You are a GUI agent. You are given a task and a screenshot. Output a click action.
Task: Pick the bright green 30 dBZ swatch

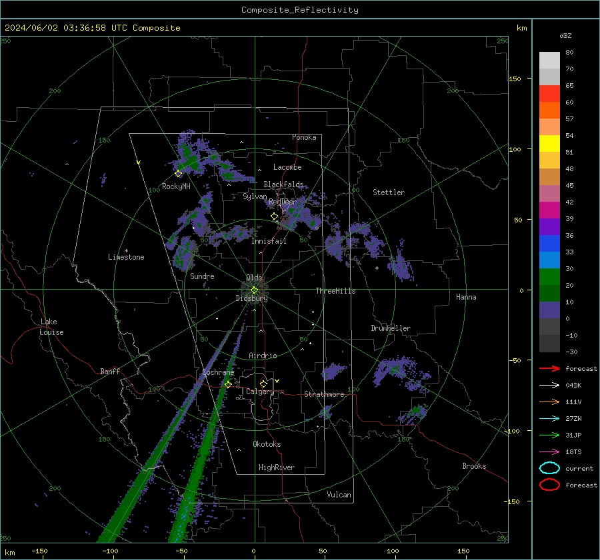tap(549, 277)
